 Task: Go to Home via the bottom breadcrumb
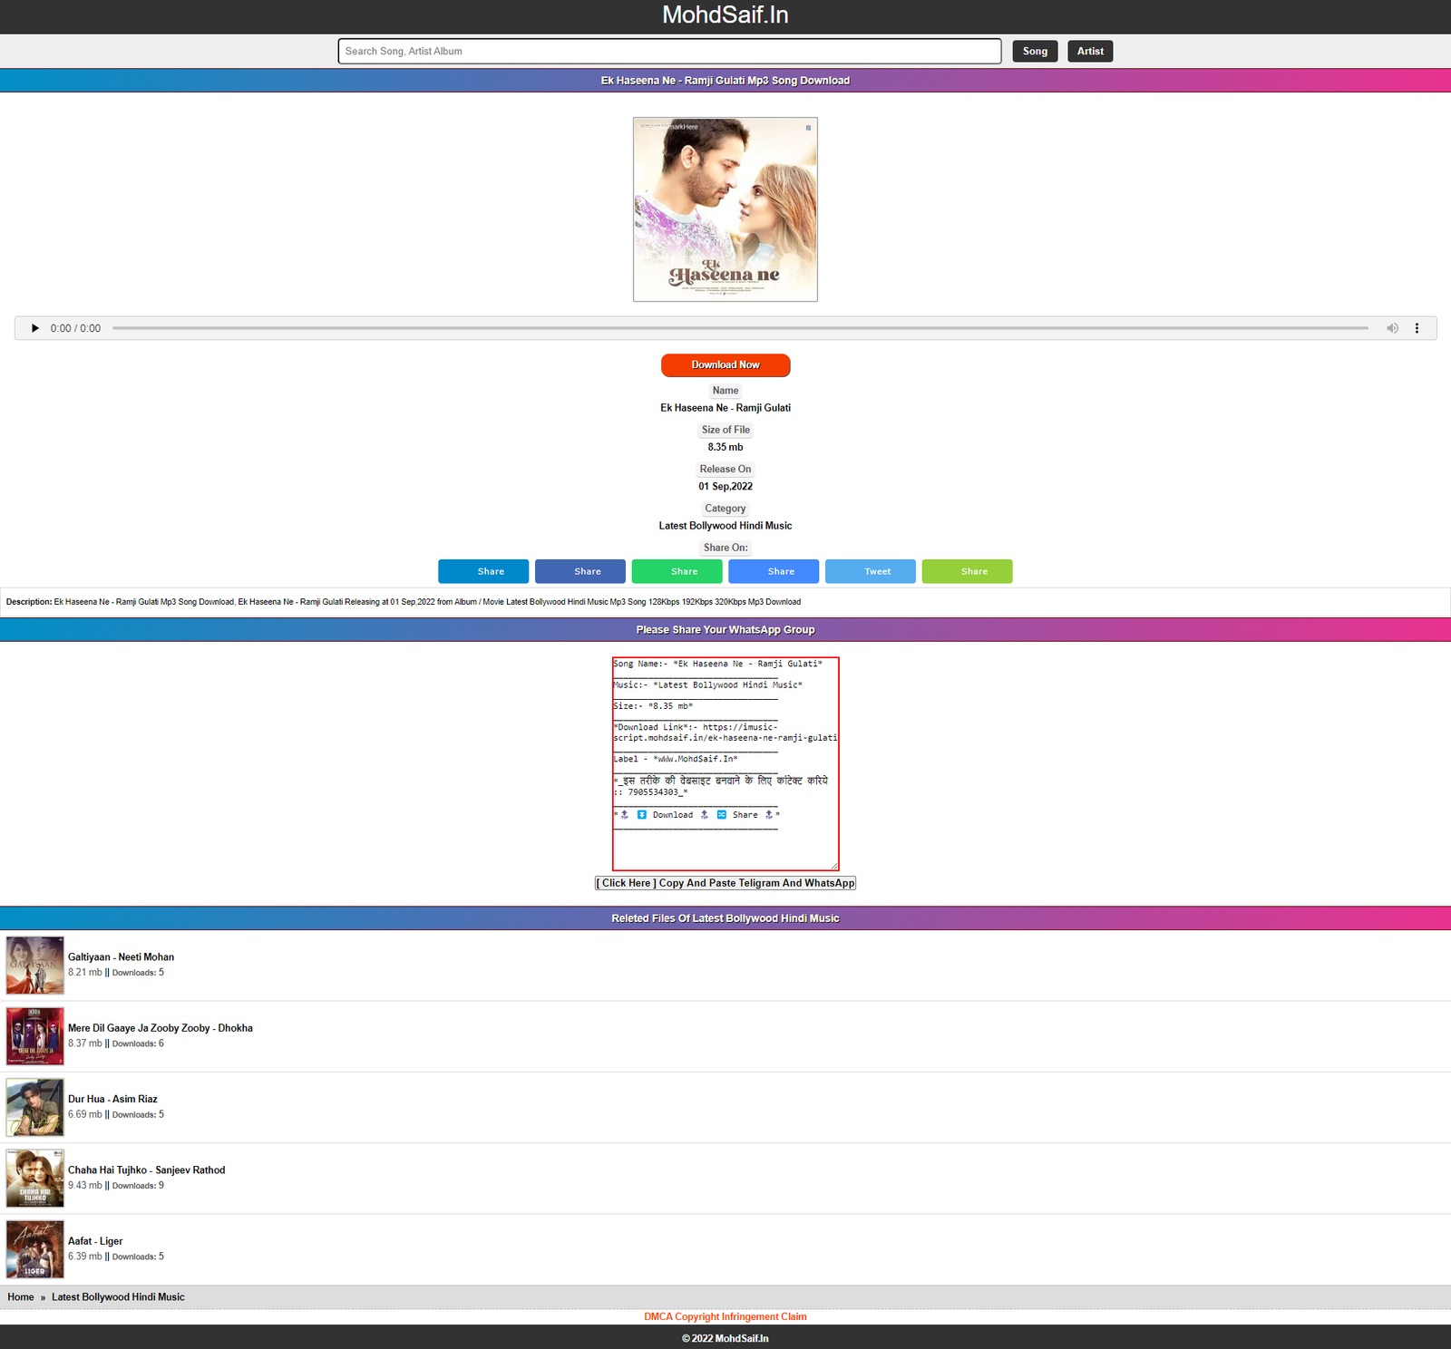click(21, 1296)
